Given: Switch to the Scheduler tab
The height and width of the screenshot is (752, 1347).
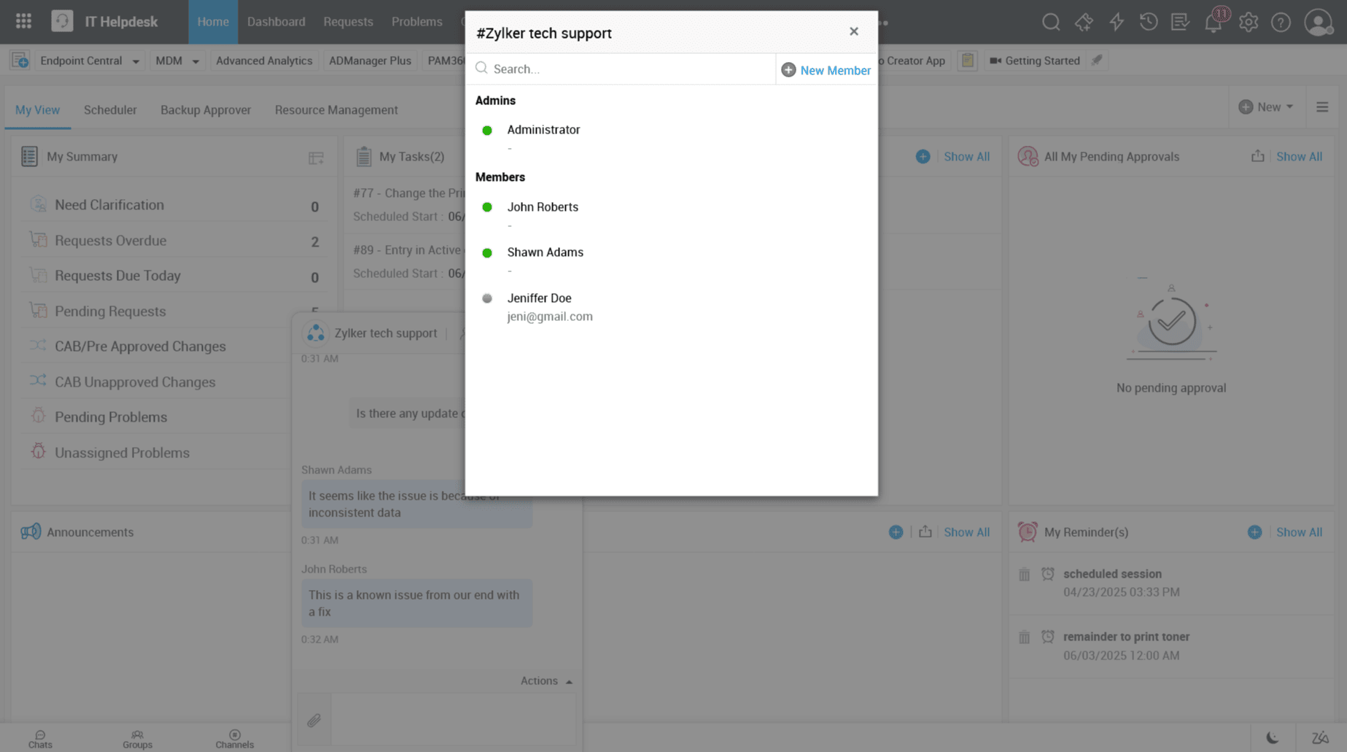Looking at the screenshot, I should point(110,109).
